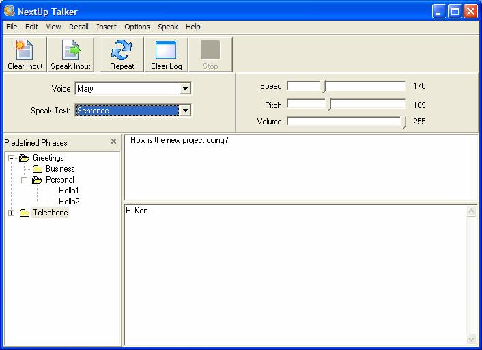Open the Insert menu

coord(107,27)
